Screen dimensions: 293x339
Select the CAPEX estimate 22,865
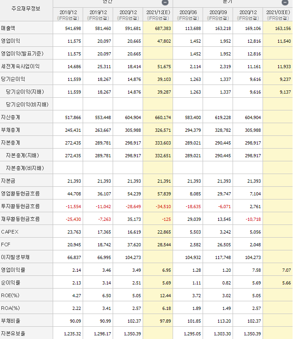click(x=164, y=232)
